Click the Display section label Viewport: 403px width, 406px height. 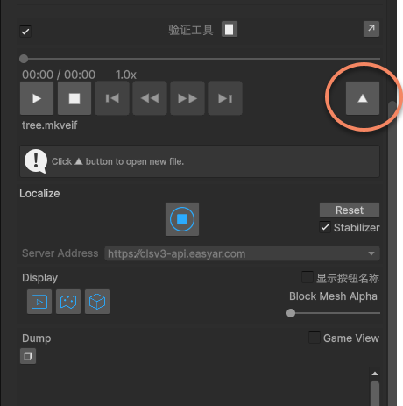39,278
